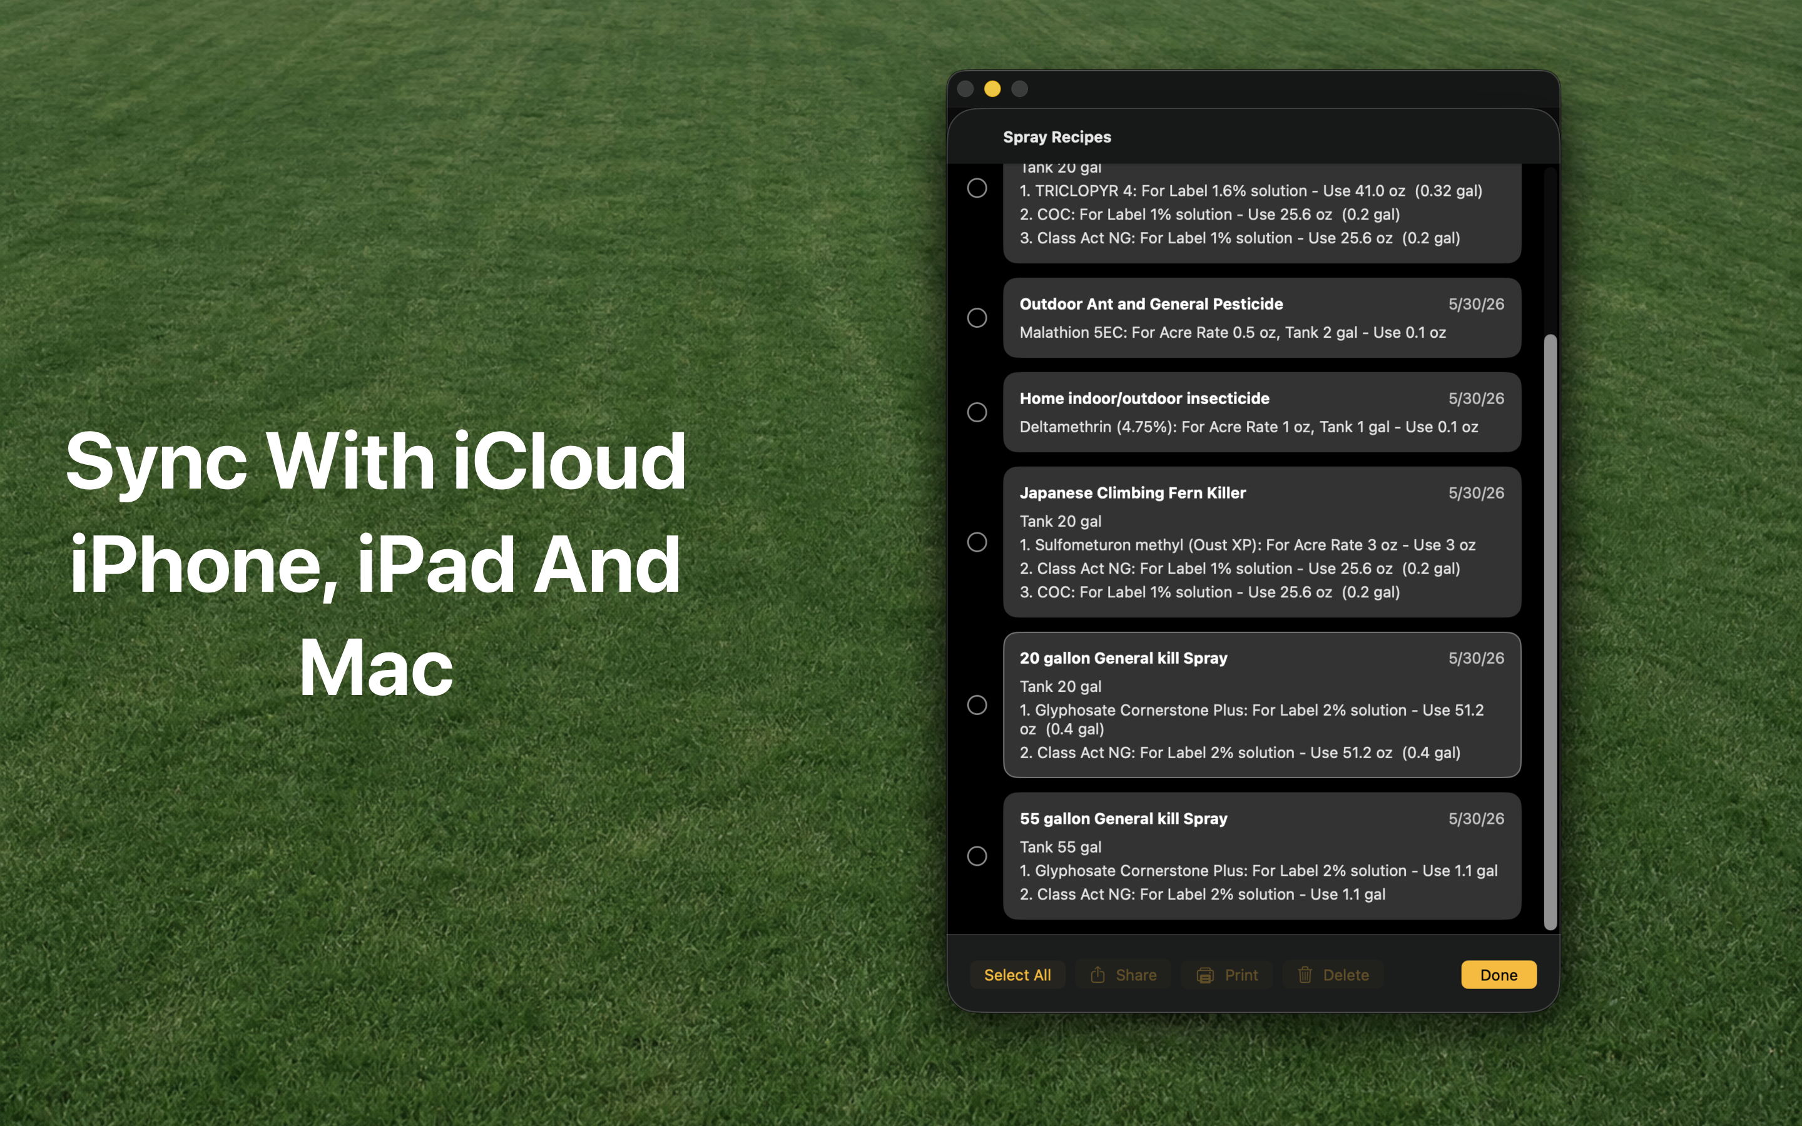Screen dimensions: 1802x1126
Task: Click the Glyphosate line using 1.1 gal
Action: pos(1258,871)
